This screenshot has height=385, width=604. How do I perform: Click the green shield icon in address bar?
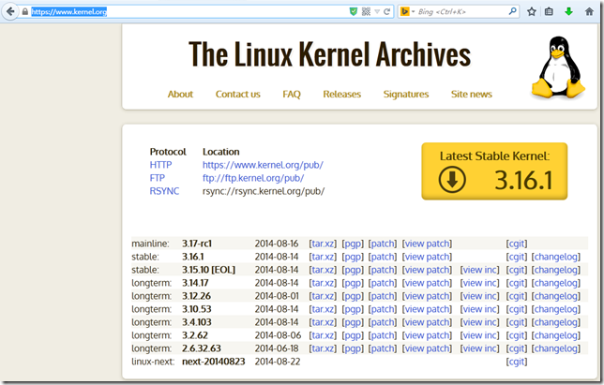(354, 11)
